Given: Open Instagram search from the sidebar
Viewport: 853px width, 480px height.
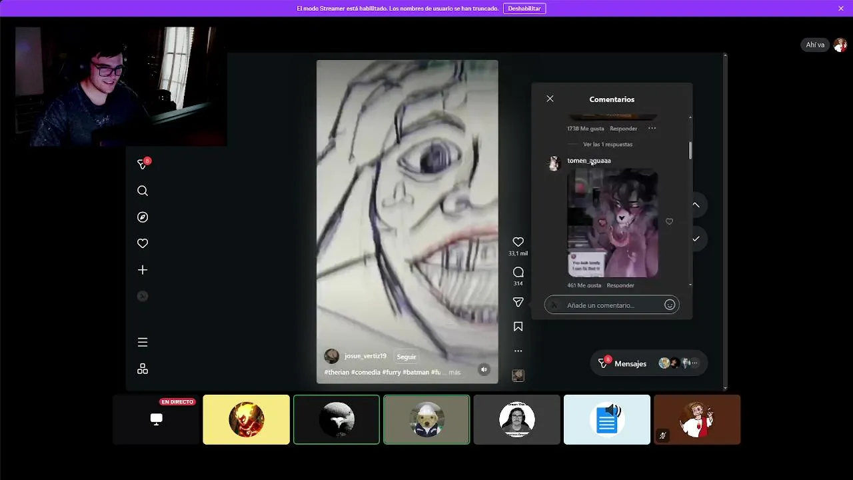Looking at the screenshot, I should pyautogui.click(x=143, y=191).
